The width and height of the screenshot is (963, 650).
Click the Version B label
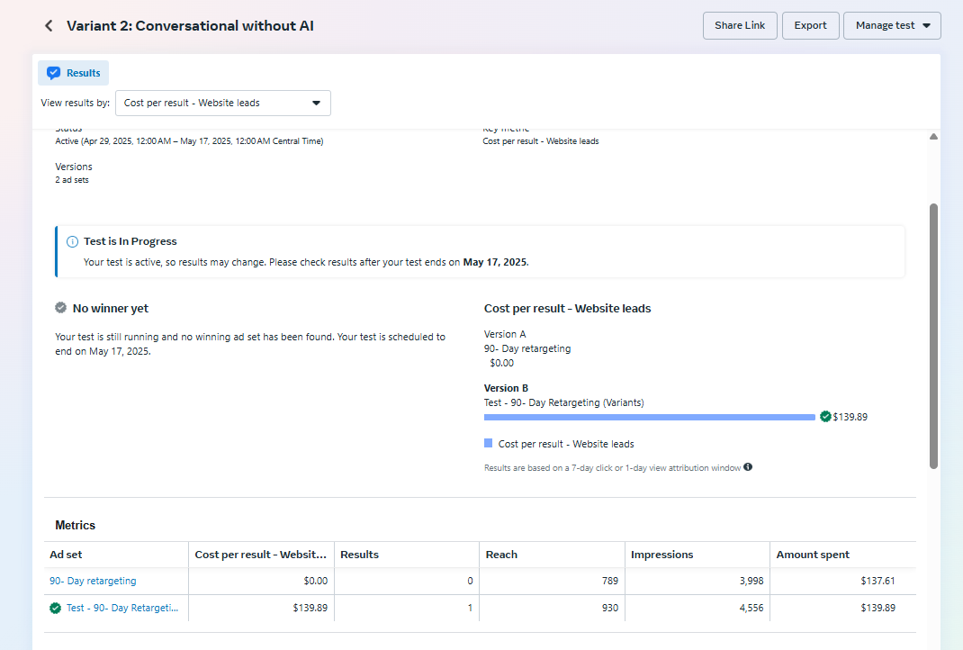coord(506,388)
